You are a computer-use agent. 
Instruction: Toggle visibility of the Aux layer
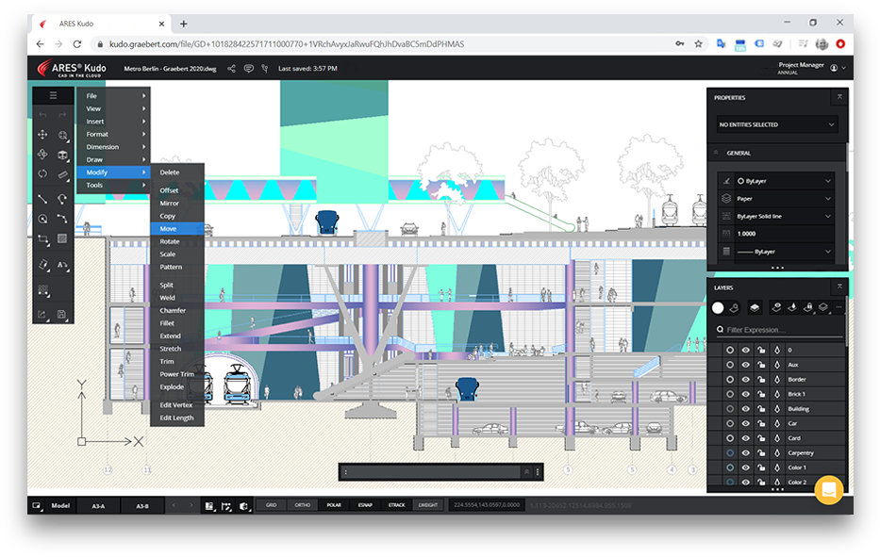pos(745,365)
